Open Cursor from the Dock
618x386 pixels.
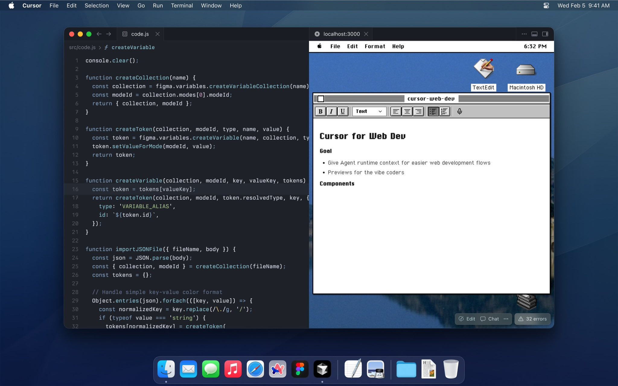point(322,369)
